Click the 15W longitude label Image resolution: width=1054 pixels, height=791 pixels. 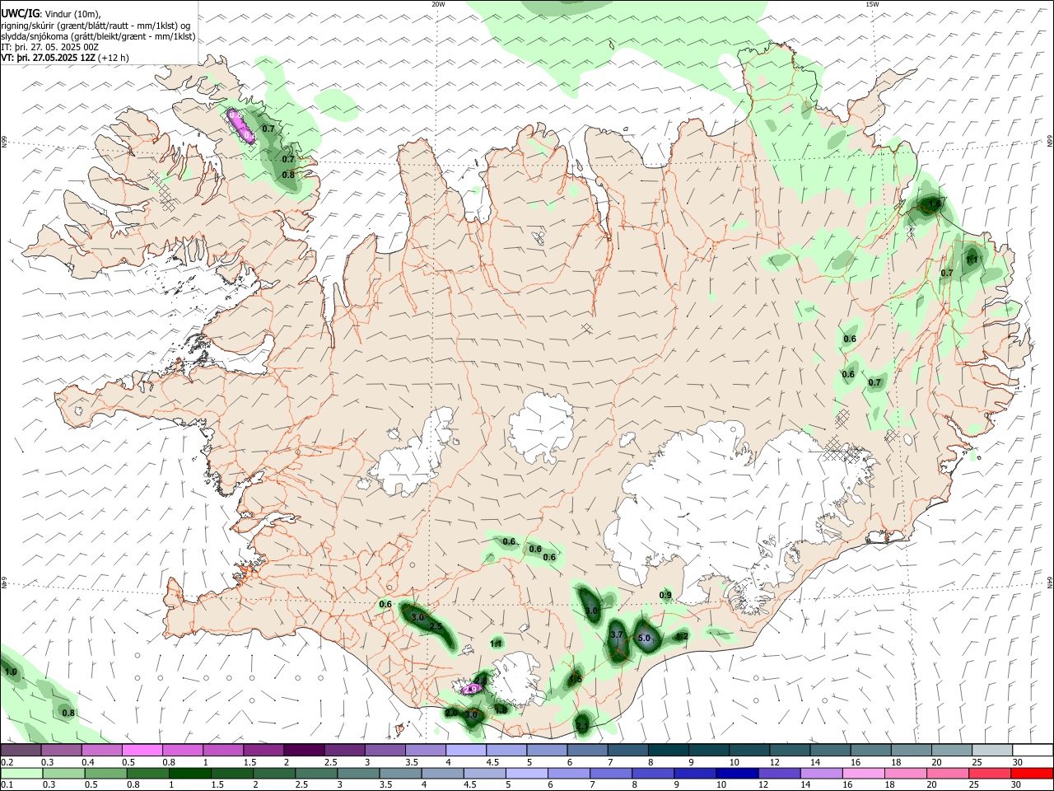(872, 4)
